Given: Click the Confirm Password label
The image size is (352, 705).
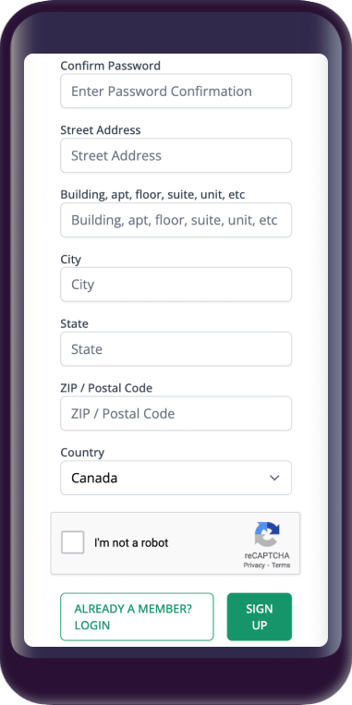Looking at the screenshot, I should tap(110, 66).
